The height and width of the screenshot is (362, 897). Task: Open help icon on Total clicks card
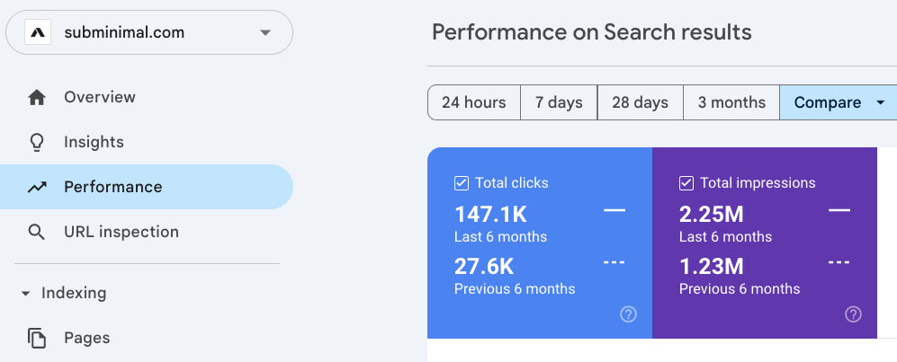coord(629,314)
